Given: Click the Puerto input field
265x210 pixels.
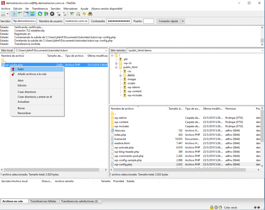Looking at the screenshot, I should click(x=149, y=21).
